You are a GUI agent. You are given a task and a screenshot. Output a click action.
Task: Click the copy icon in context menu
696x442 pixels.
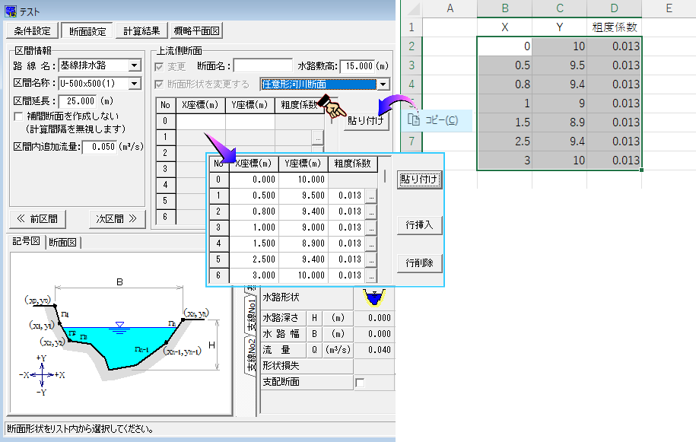(x=413, y=120)
